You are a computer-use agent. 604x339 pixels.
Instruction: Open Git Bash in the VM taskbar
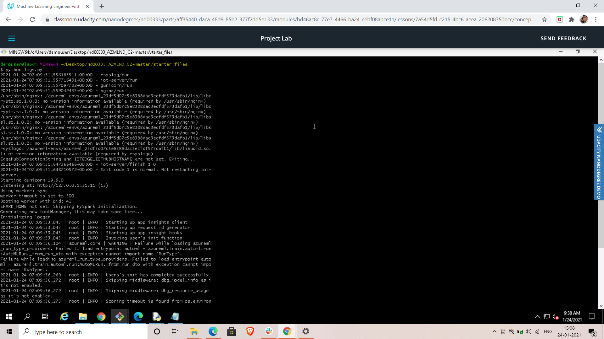click(x=120, y=316)
